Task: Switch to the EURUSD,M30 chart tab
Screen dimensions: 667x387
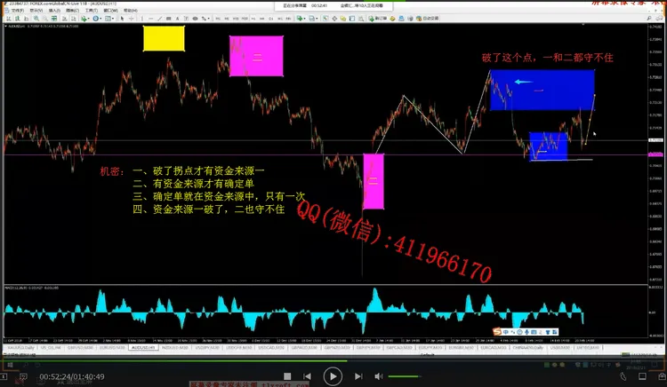Action: (x=113, y=348)
